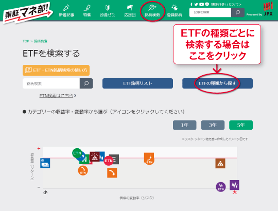Select the gray list category icon
278x211 pixels.
[x=116, y=159]
